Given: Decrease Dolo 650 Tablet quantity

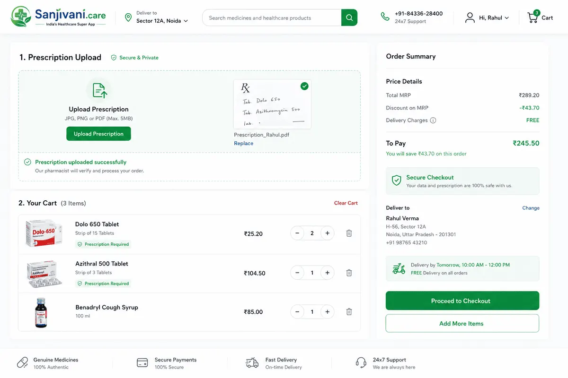Looking at the screenshot, I should (x=297, y=233).
